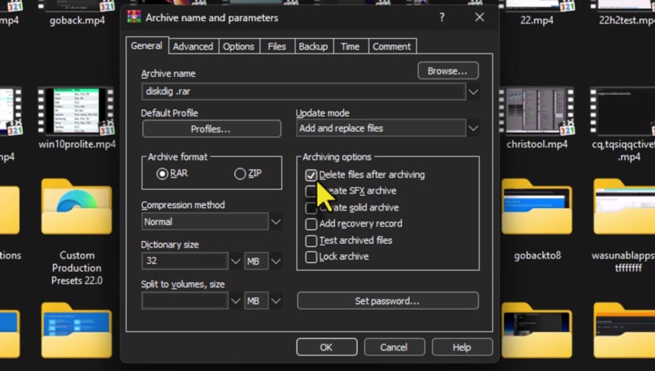Open the Files tab
This screenshot has width=655, height=371.
pos(277,46)
